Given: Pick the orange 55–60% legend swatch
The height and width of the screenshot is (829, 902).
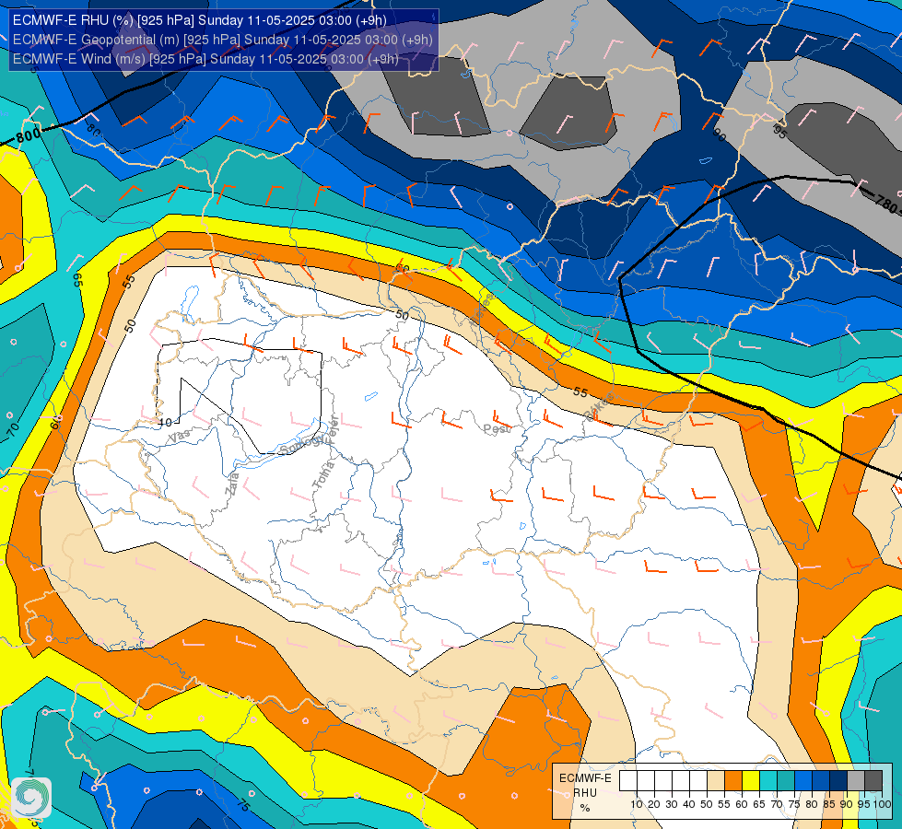Looking at the screenshot, I should coord(733,781).
